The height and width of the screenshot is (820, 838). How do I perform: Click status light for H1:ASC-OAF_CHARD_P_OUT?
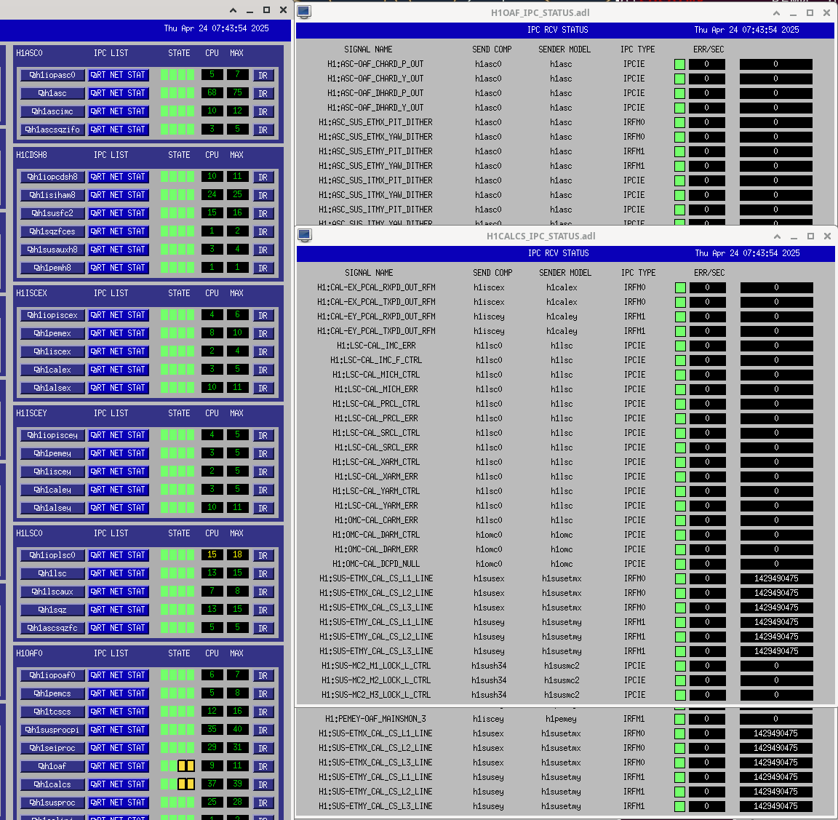pyautogui.click(x=680, y=64)
